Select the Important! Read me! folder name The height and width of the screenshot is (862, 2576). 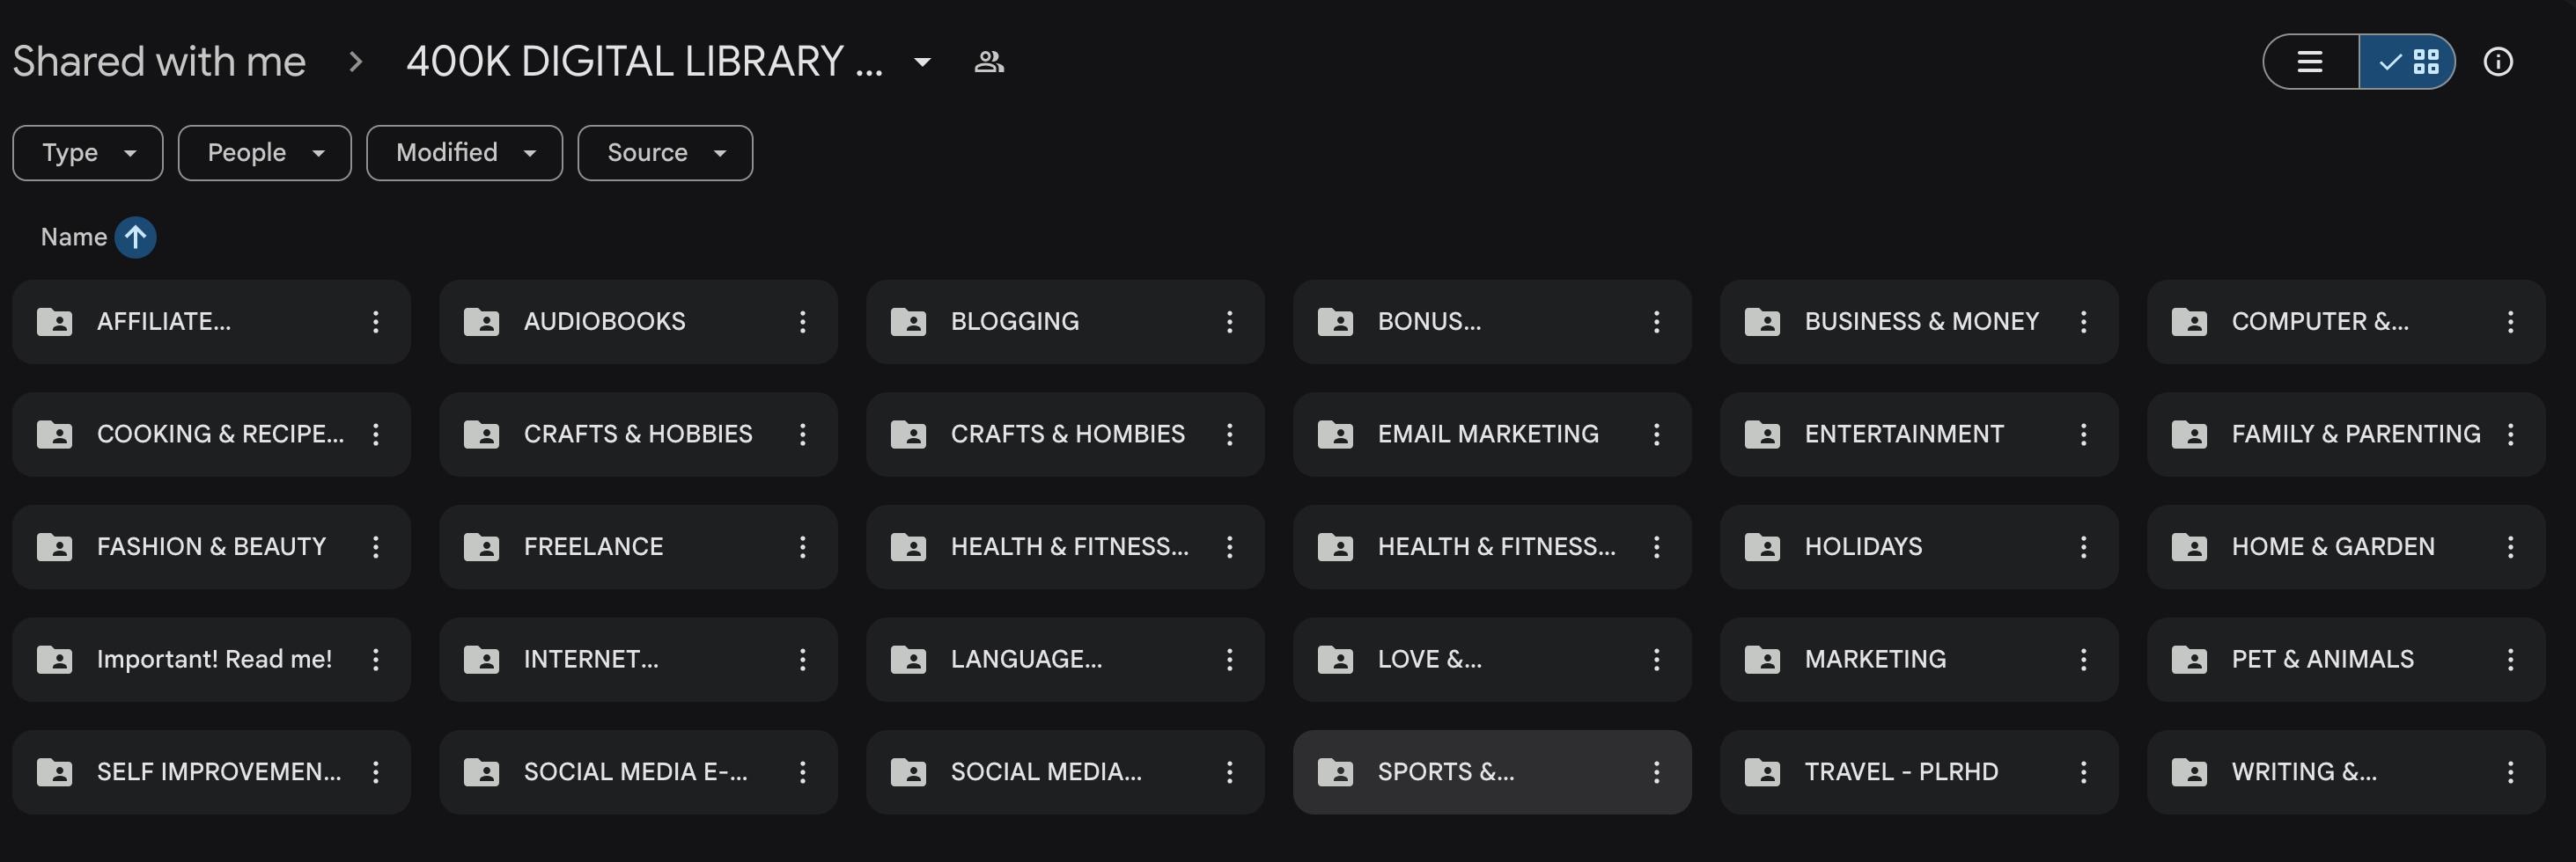[214, 661]
